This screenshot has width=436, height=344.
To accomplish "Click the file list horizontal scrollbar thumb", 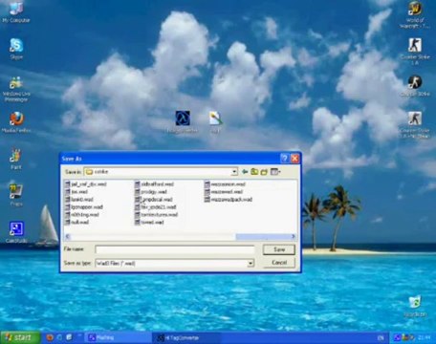I will pos(263,236).
